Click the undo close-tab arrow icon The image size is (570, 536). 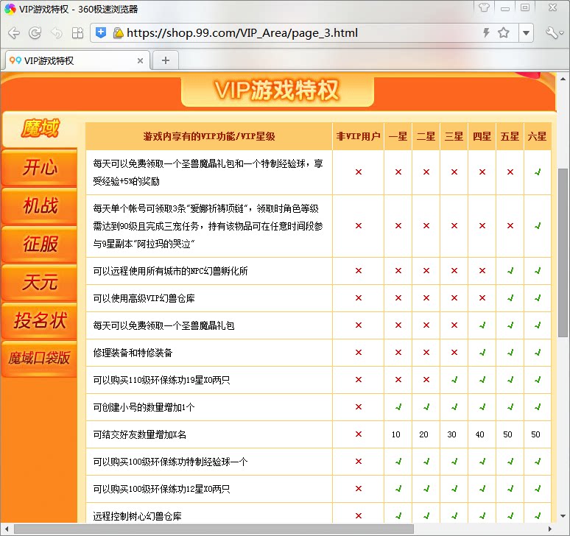pos(57,33)
